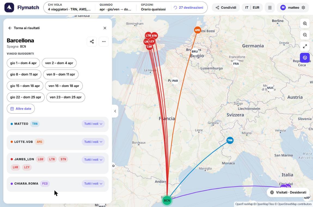
Task: Expand the map to fullscreen
Action: [x=305, y=46]
